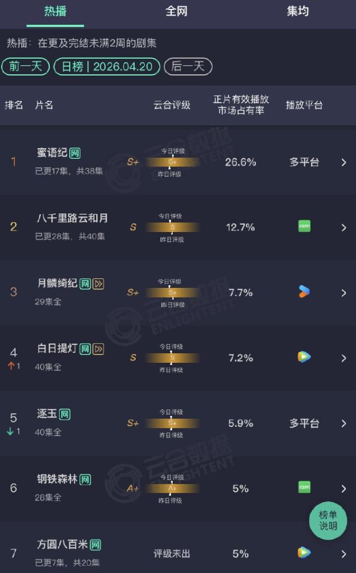356x573 pixels.
Task: Expand details arrow for 蜜语纪
Action: pyautogui.click(x=344, y=162)
